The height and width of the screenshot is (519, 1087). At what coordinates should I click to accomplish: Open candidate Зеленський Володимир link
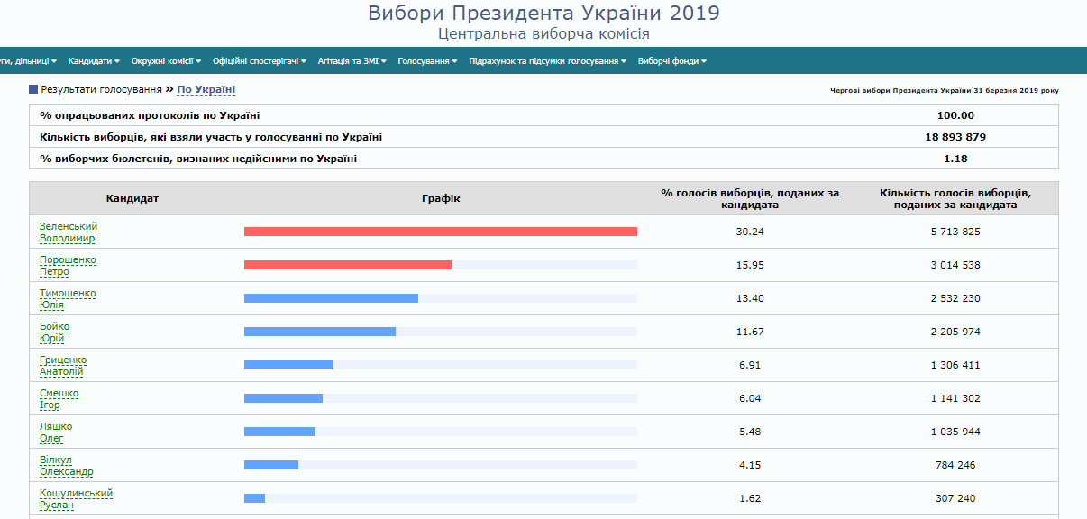68,232
